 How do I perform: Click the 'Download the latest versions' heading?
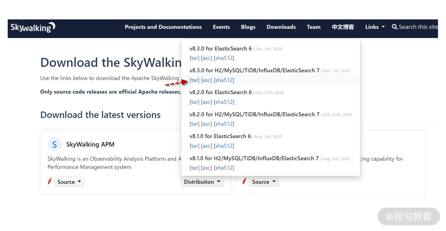tap(100, 115)
